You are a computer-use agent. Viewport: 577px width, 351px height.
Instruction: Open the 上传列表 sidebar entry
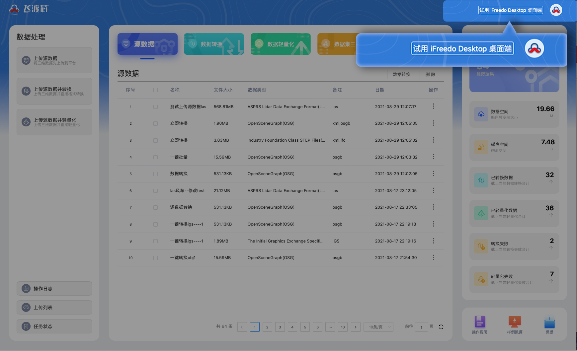[x=54, y=308]
